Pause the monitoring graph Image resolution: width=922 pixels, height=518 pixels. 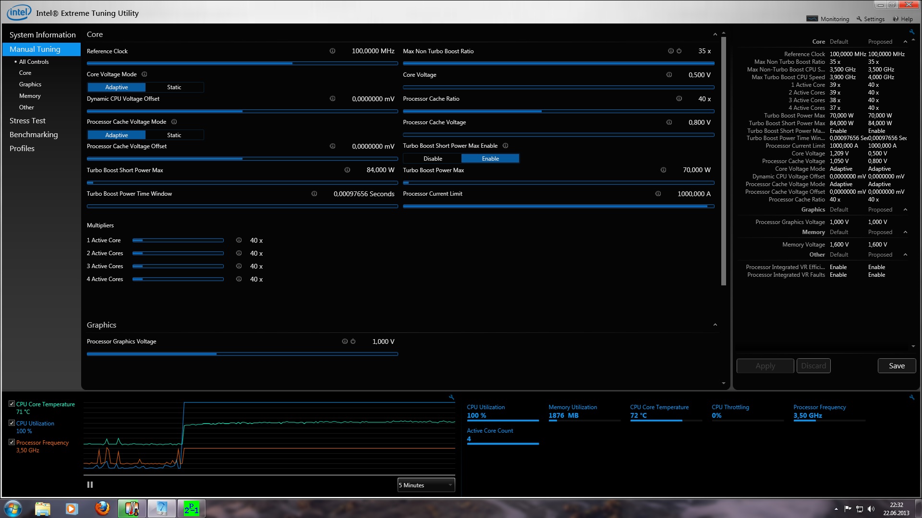click(x=90, y=485)
